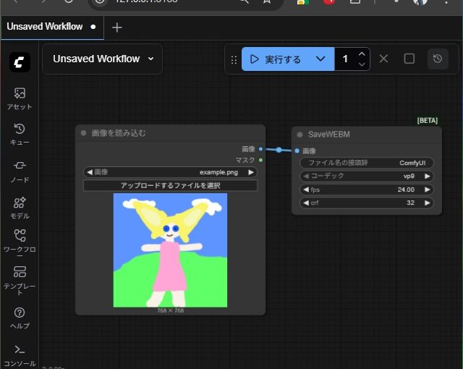Screen dimensions: 463x369
Task: Open the キュー queue panel
Action: tap(20, 135)
